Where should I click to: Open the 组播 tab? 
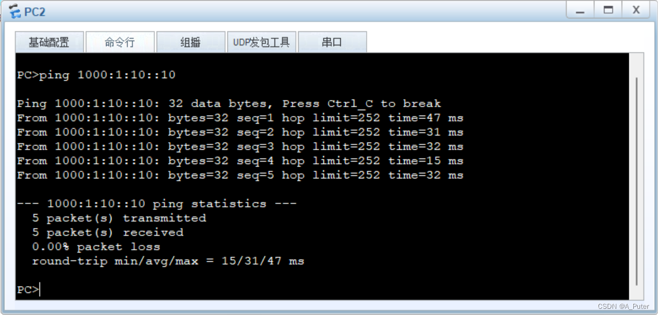point(190,43)
